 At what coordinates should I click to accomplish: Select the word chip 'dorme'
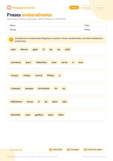[x=24, y=49]
